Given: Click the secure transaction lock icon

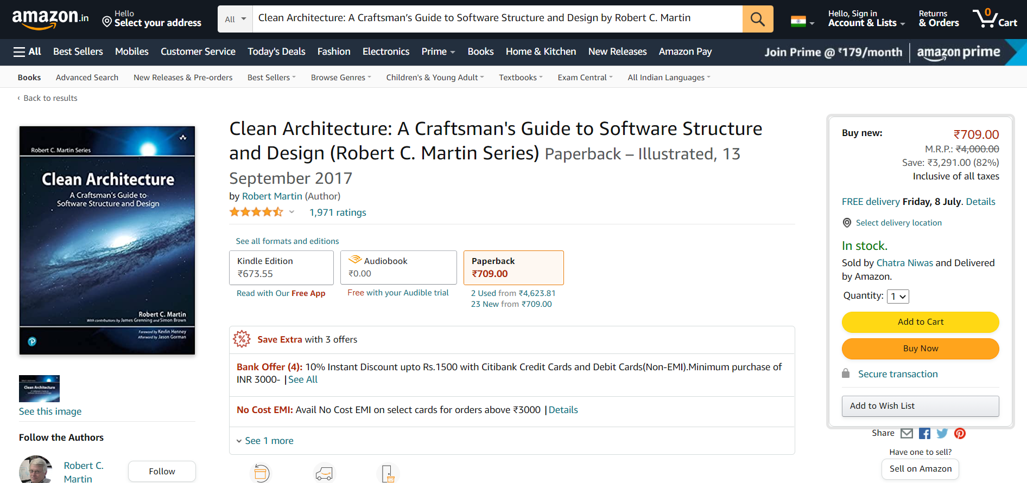Looking at the screenshot, I should 846,373.
